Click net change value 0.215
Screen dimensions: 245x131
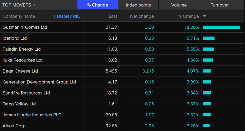click(148, 71)
